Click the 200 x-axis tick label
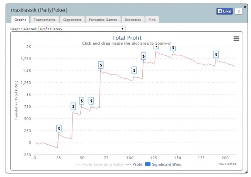Screen dimensions: 251x177 coord(225,158)
